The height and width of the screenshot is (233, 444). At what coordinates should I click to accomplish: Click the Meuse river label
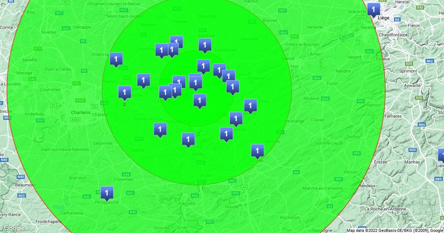(x=348, y=37)
